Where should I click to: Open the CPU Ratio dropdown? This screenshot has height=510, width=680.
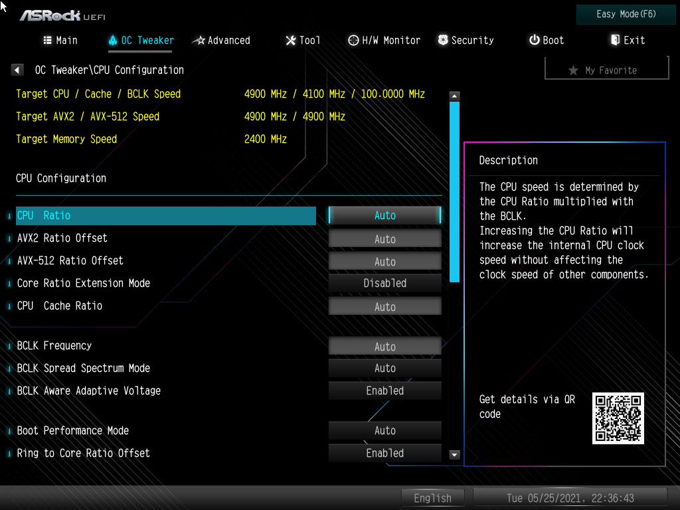pyautogui.click(x=384, y=215)
